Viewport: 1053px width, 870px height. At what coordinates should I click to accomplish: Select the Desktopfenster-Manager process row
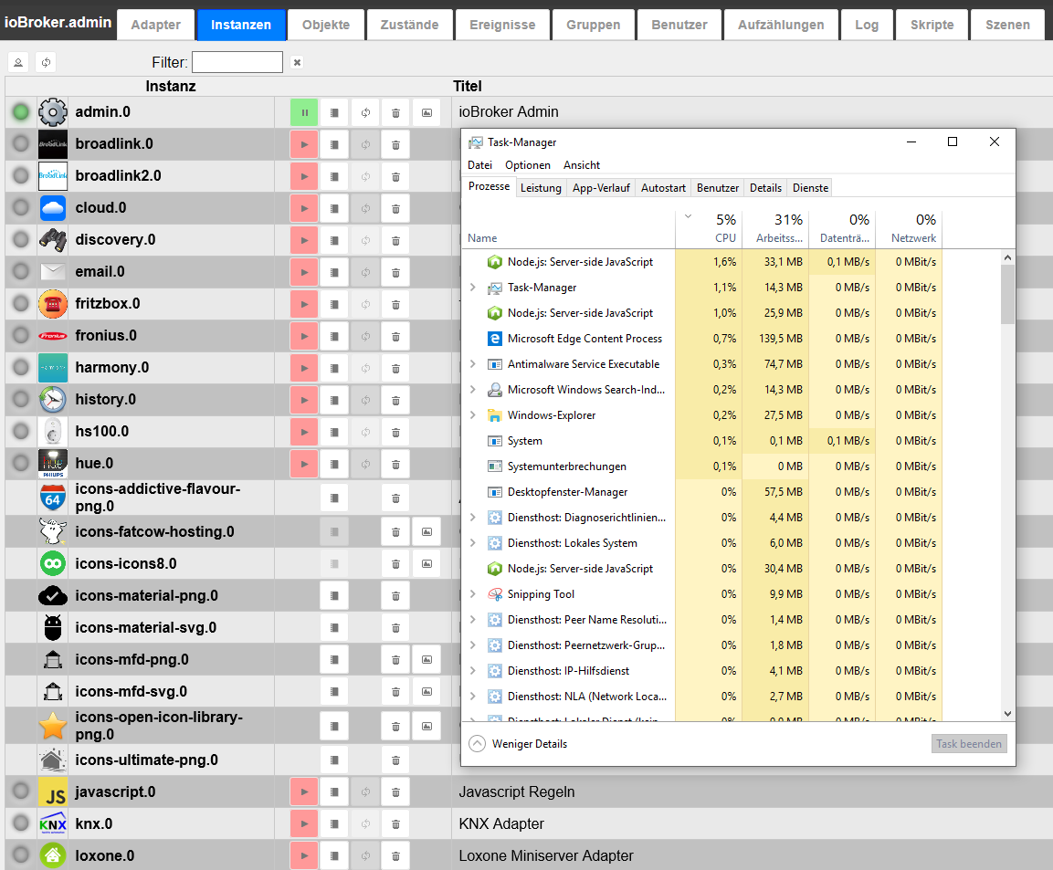pyautogui.click(x=702, y=492)
